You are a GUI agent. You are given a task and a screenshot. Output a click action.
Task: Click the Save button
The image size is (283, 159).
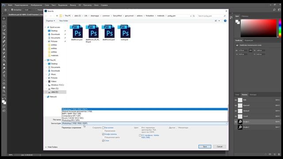tap(205, 147)
